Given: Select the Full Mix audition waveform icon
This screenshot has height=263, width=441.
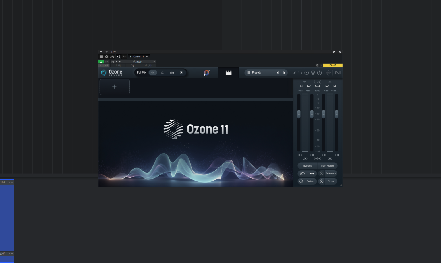Looking at the screenshot, I should (x=153, y=72).
